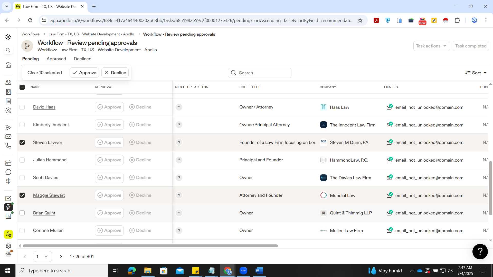This screenshot has width=493, height=277.
Task: Click the vertical table scrollbar thumb
Action: [490, 188]
